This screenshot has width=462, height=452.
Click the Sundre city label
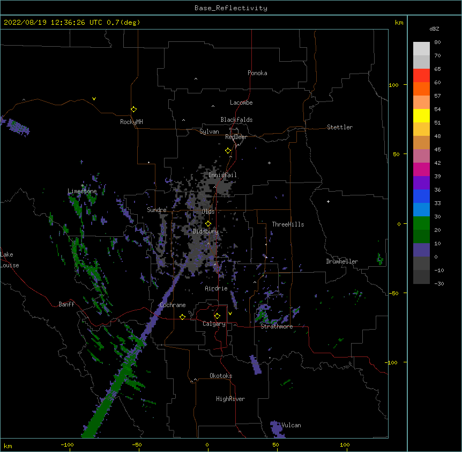tap(157, 210)
